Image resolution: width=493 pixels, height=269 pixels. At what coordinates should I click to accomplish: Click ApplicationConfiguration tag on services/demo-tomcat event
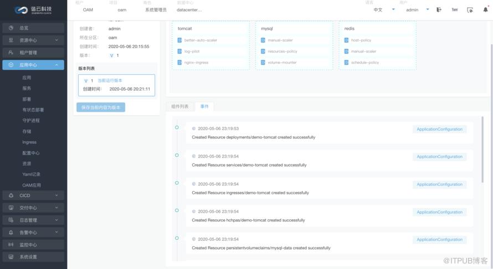[440, 157]
